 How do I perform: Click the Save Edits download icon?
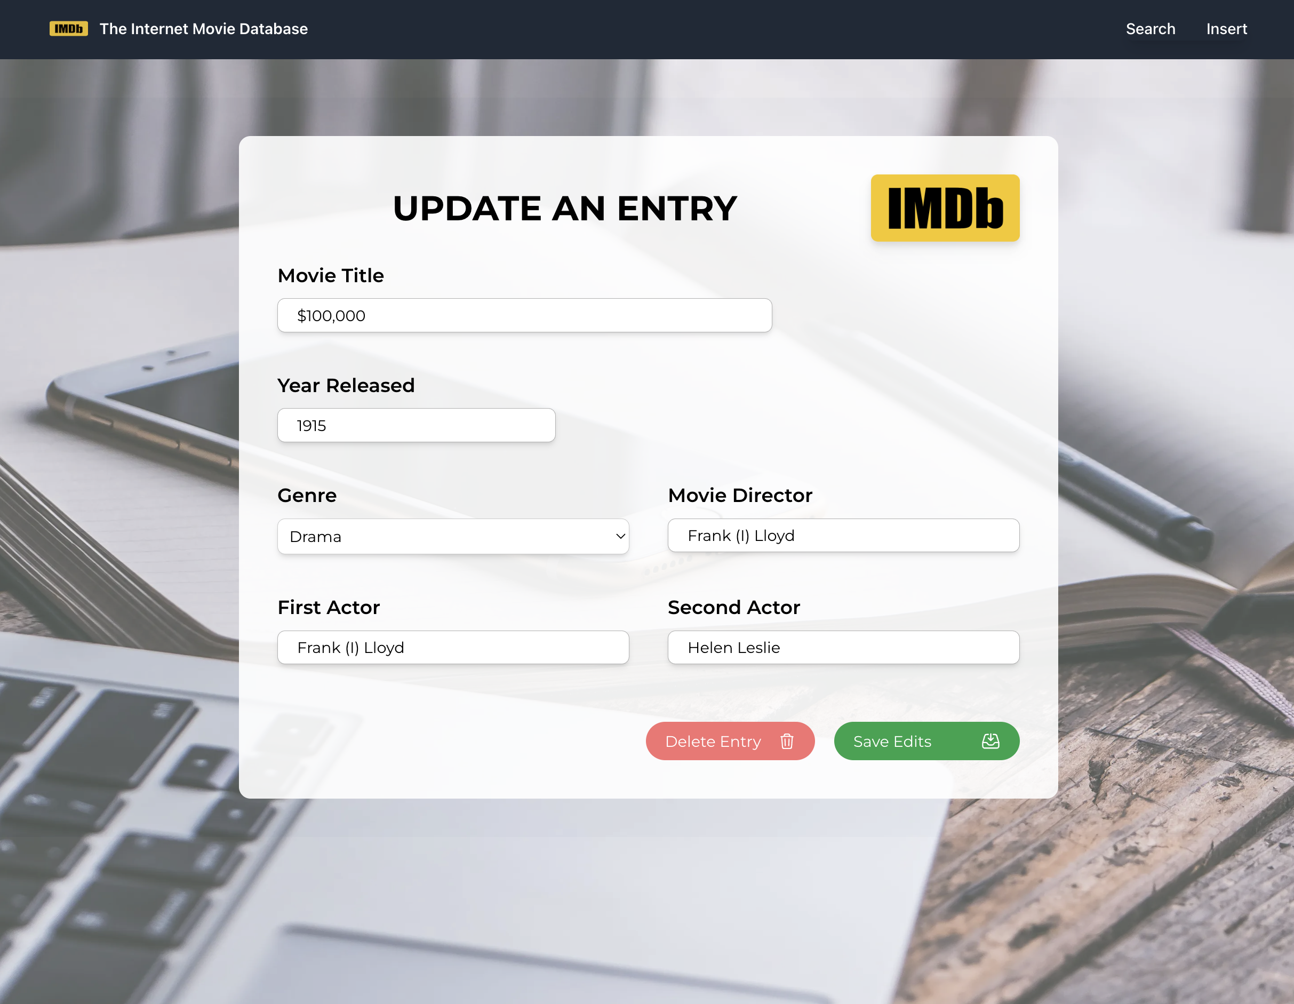pos(989,740)
